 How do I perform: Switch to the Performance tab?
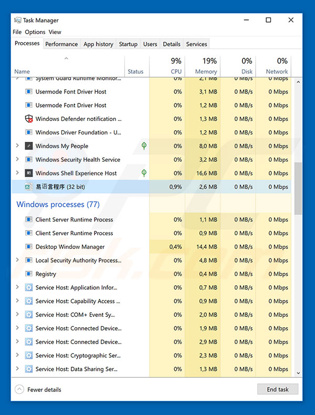coord(61,44)
